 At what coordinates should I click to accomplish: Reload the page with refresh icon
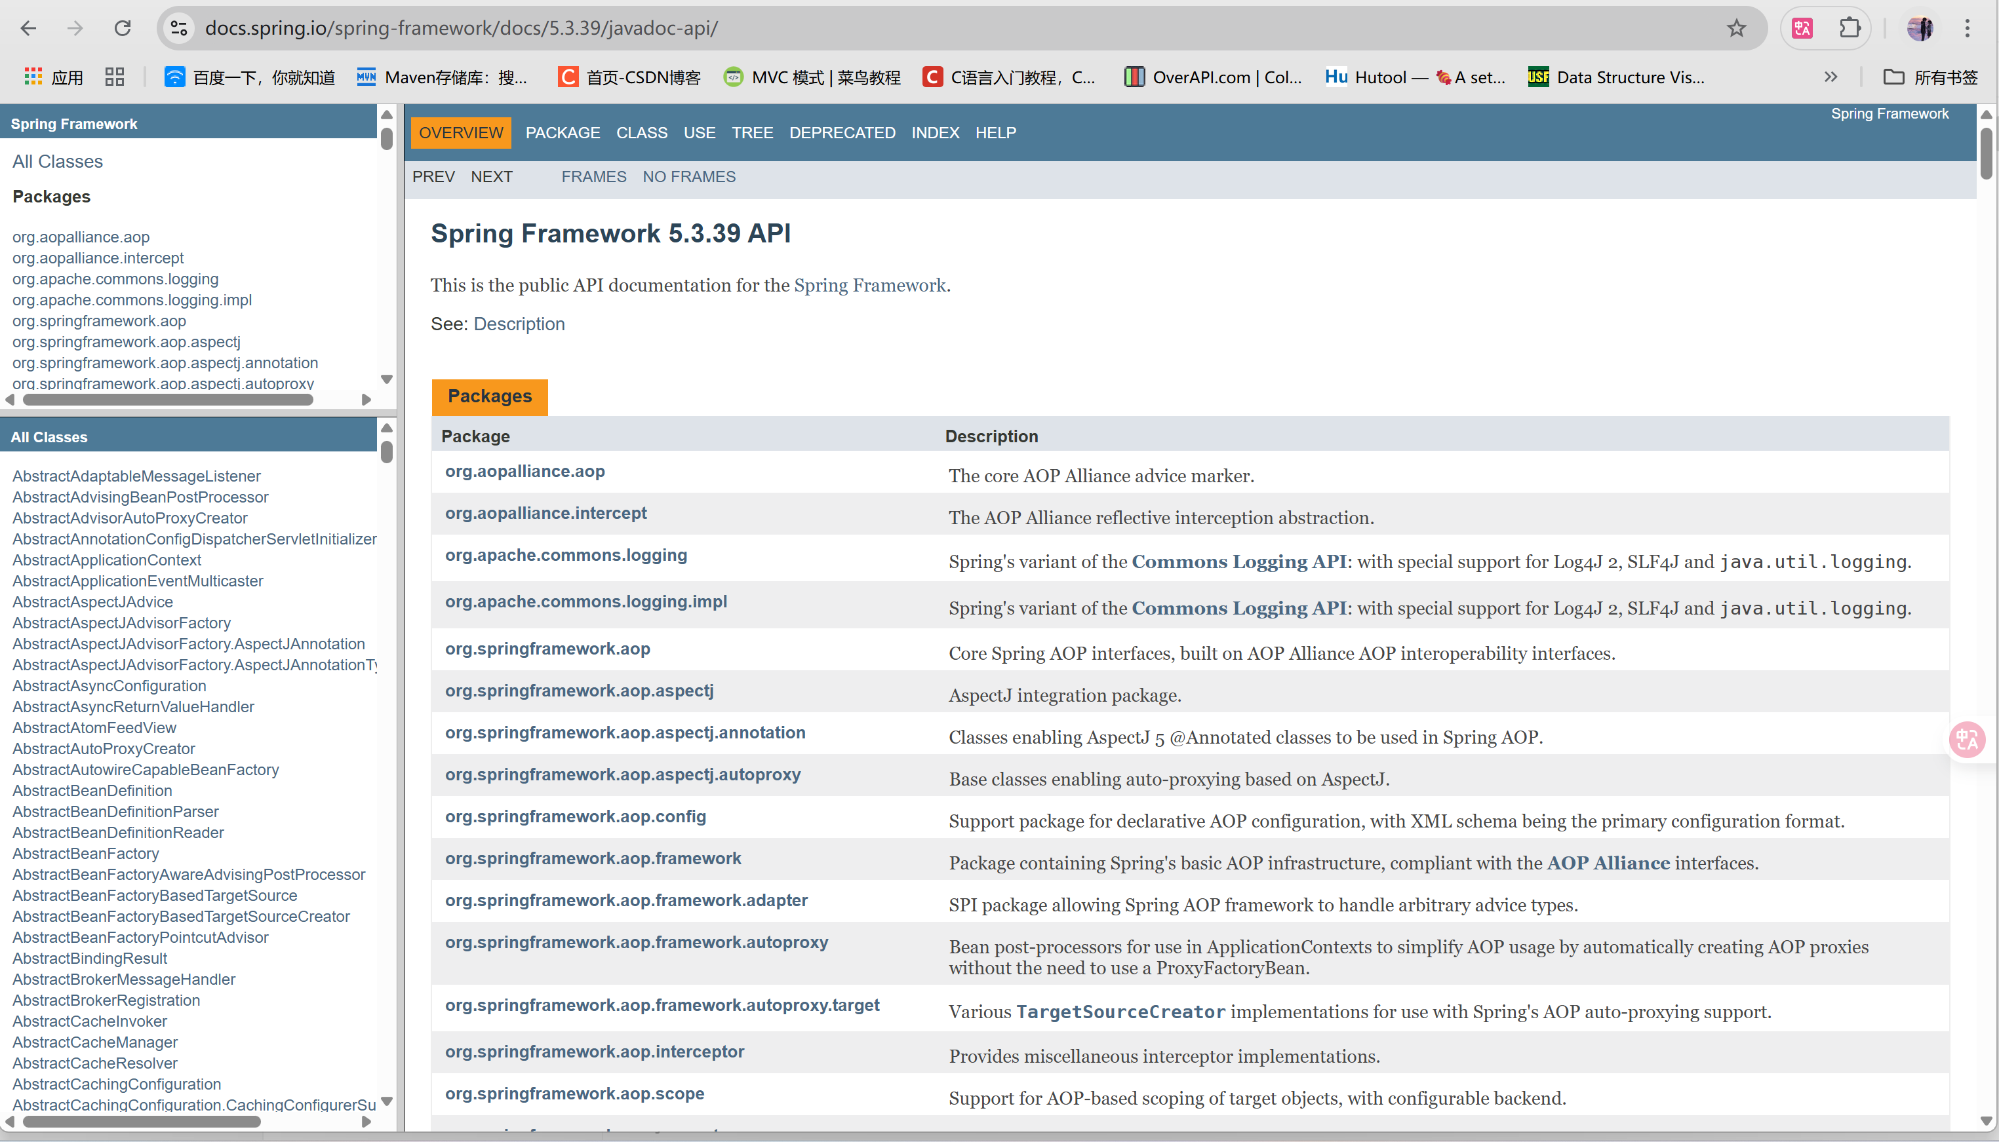coord(123,28)
